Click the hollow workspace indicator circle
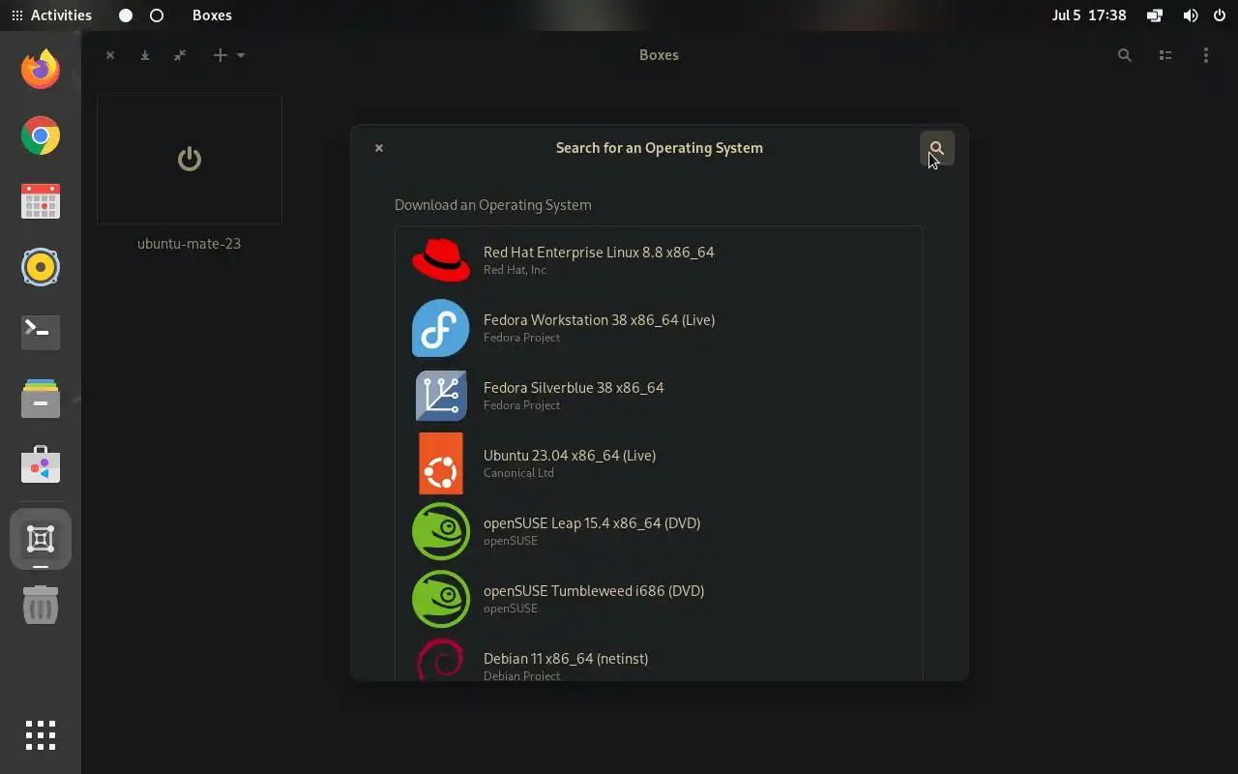The image size is (1238, 774). tap(157, 15)
